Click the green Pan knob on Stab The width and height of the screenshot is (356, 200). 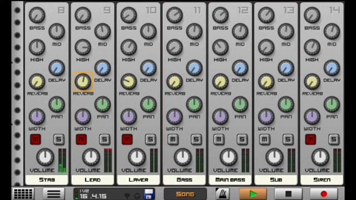(x=57, y=104)
